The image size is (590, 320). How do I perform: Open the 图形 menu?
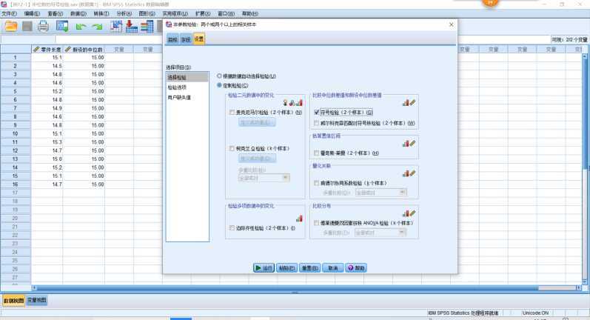tap(147, 13)
